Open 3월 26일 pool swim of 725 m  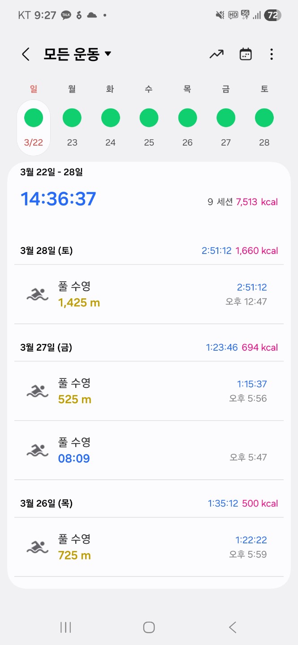tap(149, 547)
